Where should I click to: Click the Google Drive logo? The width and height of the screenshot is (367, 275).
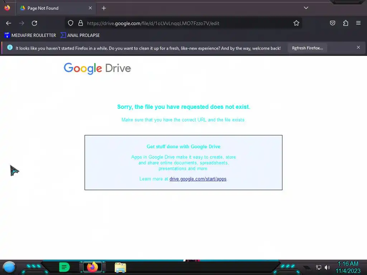[x=97, y=68]
